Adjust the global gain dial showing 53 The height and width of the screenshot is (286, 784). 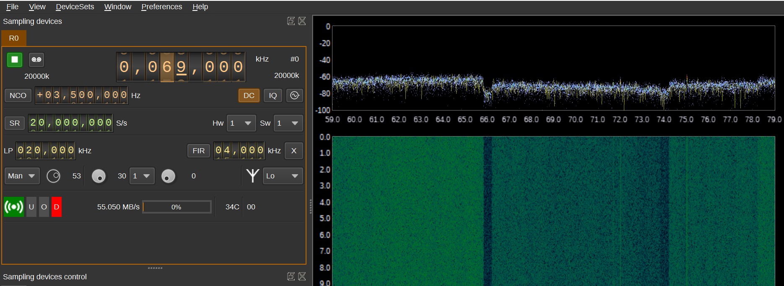53,176
